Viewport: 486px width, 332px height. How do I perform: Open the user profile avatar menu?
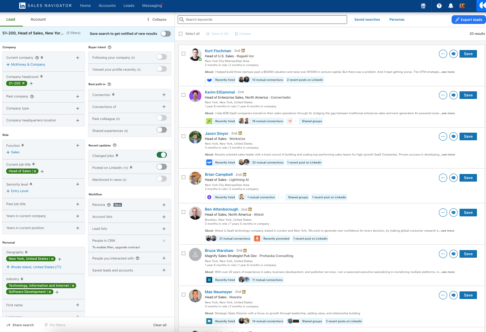pos(462,6)
